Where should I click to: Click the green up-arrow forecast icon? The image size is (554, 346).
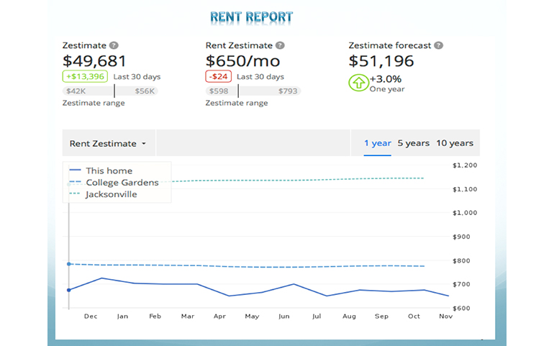358,83
